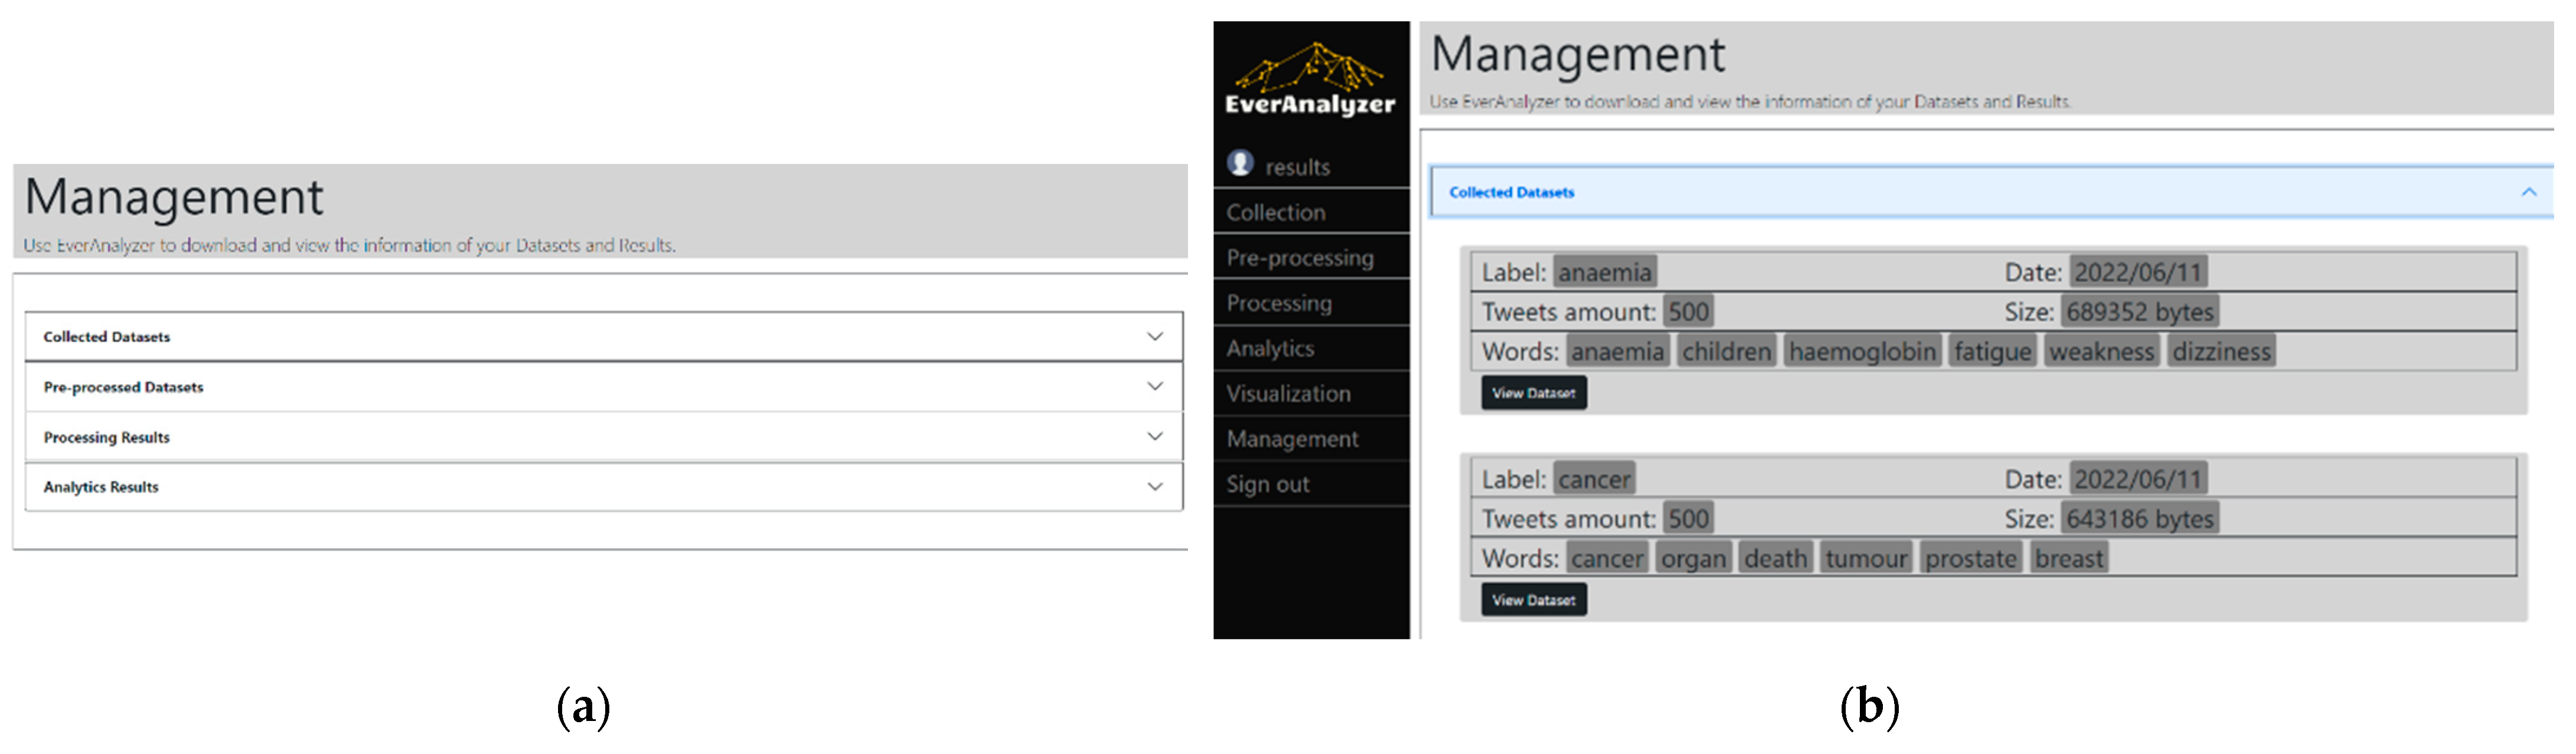Click the EverAnalyzer logo
The width and height of the screenshot is (2576, 754).
coord(1310,80)
